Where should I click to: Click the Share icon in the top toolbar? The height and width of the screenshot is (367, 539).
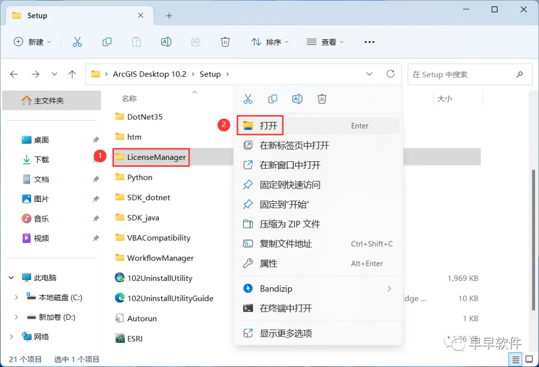point(196,42)
